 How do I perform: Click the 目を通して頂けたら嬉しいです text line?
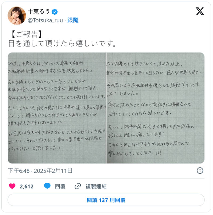[62, 43]
